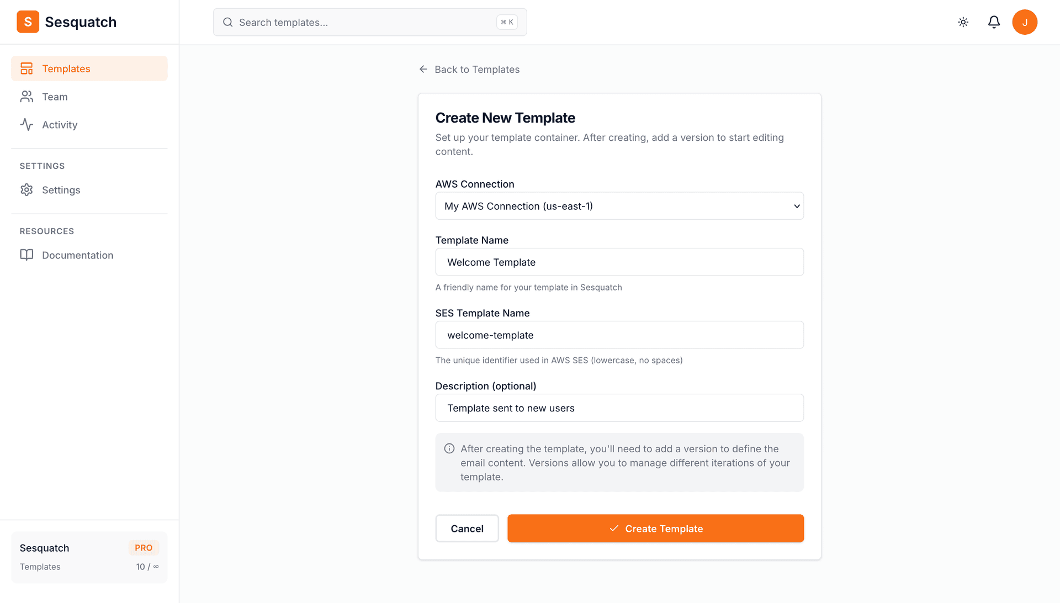The height and width of the screenshot is (603, 1060).
Task: Click the "Back to Templates" link
Action: [477, 69]
